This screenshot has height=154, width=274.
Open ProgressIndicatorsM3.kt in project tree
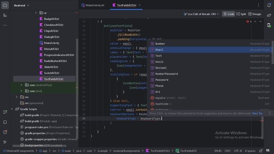57,55
